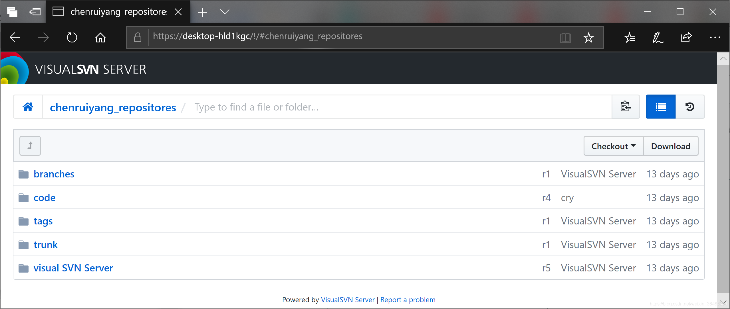Click the code folder icon
The width and height of the screenshot is (730, 309).
[x=23, y=198]
